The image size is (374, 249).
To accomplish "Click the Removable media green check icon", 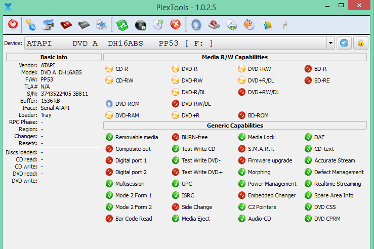I will click(109, 137).
